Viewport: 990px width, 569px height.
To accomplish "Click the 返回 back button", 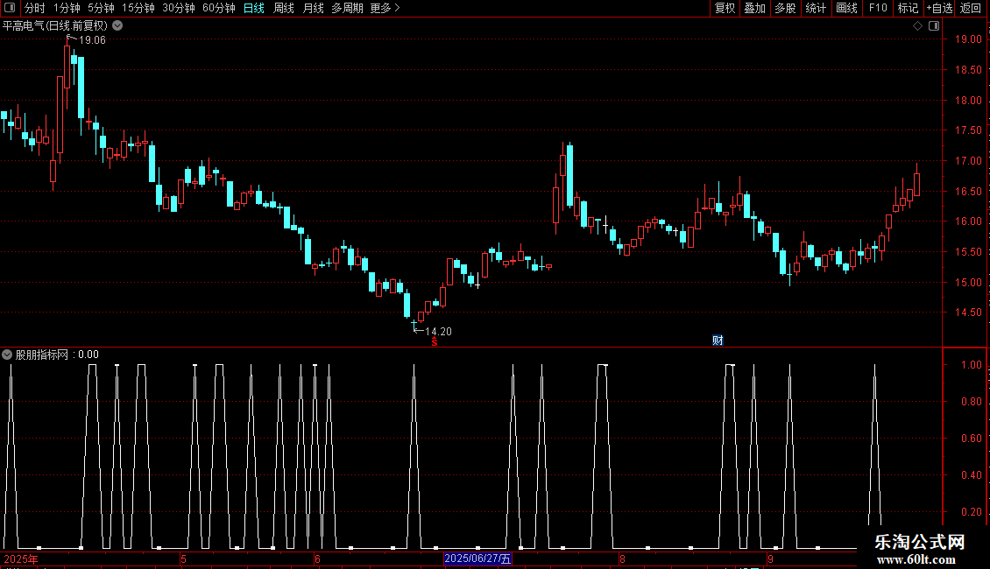I will coord(971,8).
